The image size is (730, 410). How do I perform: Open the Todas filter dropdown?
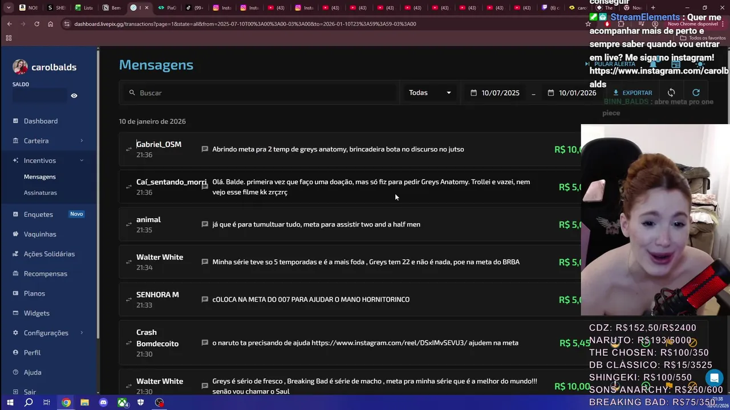[x=431, y=93]
